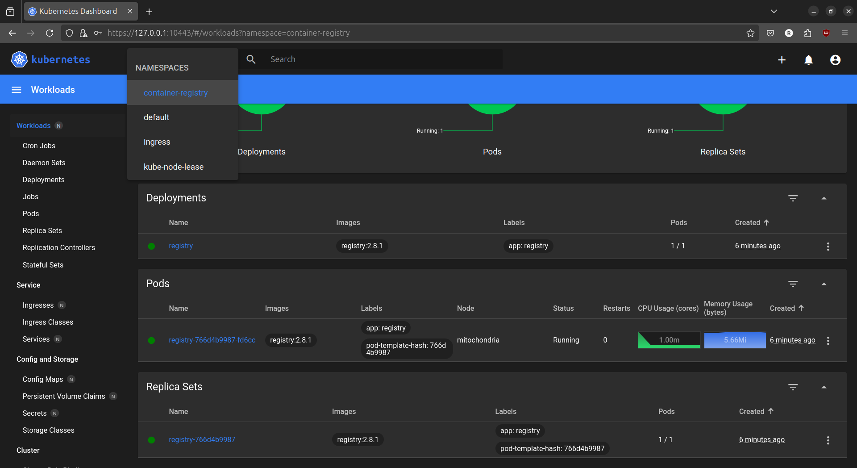Create new resource with plus icon

pyautogui.click(x=782, y=60)
